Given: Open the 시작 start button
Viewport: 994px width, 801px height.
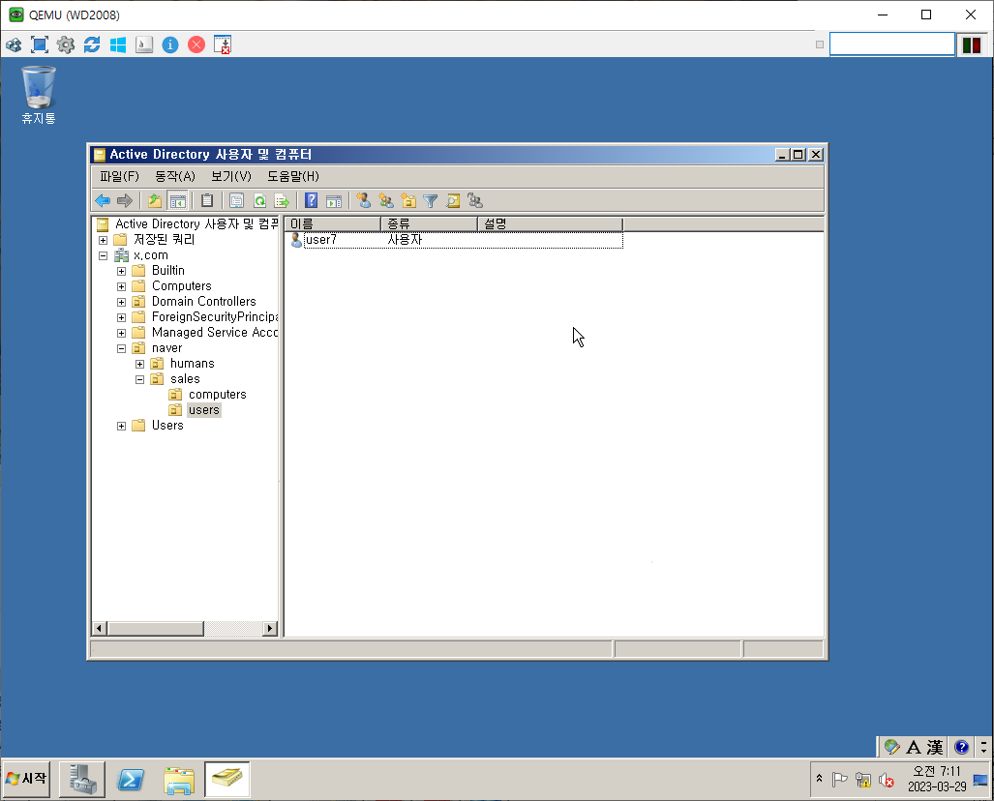Looking at the screenshot, I should point(27,778).
